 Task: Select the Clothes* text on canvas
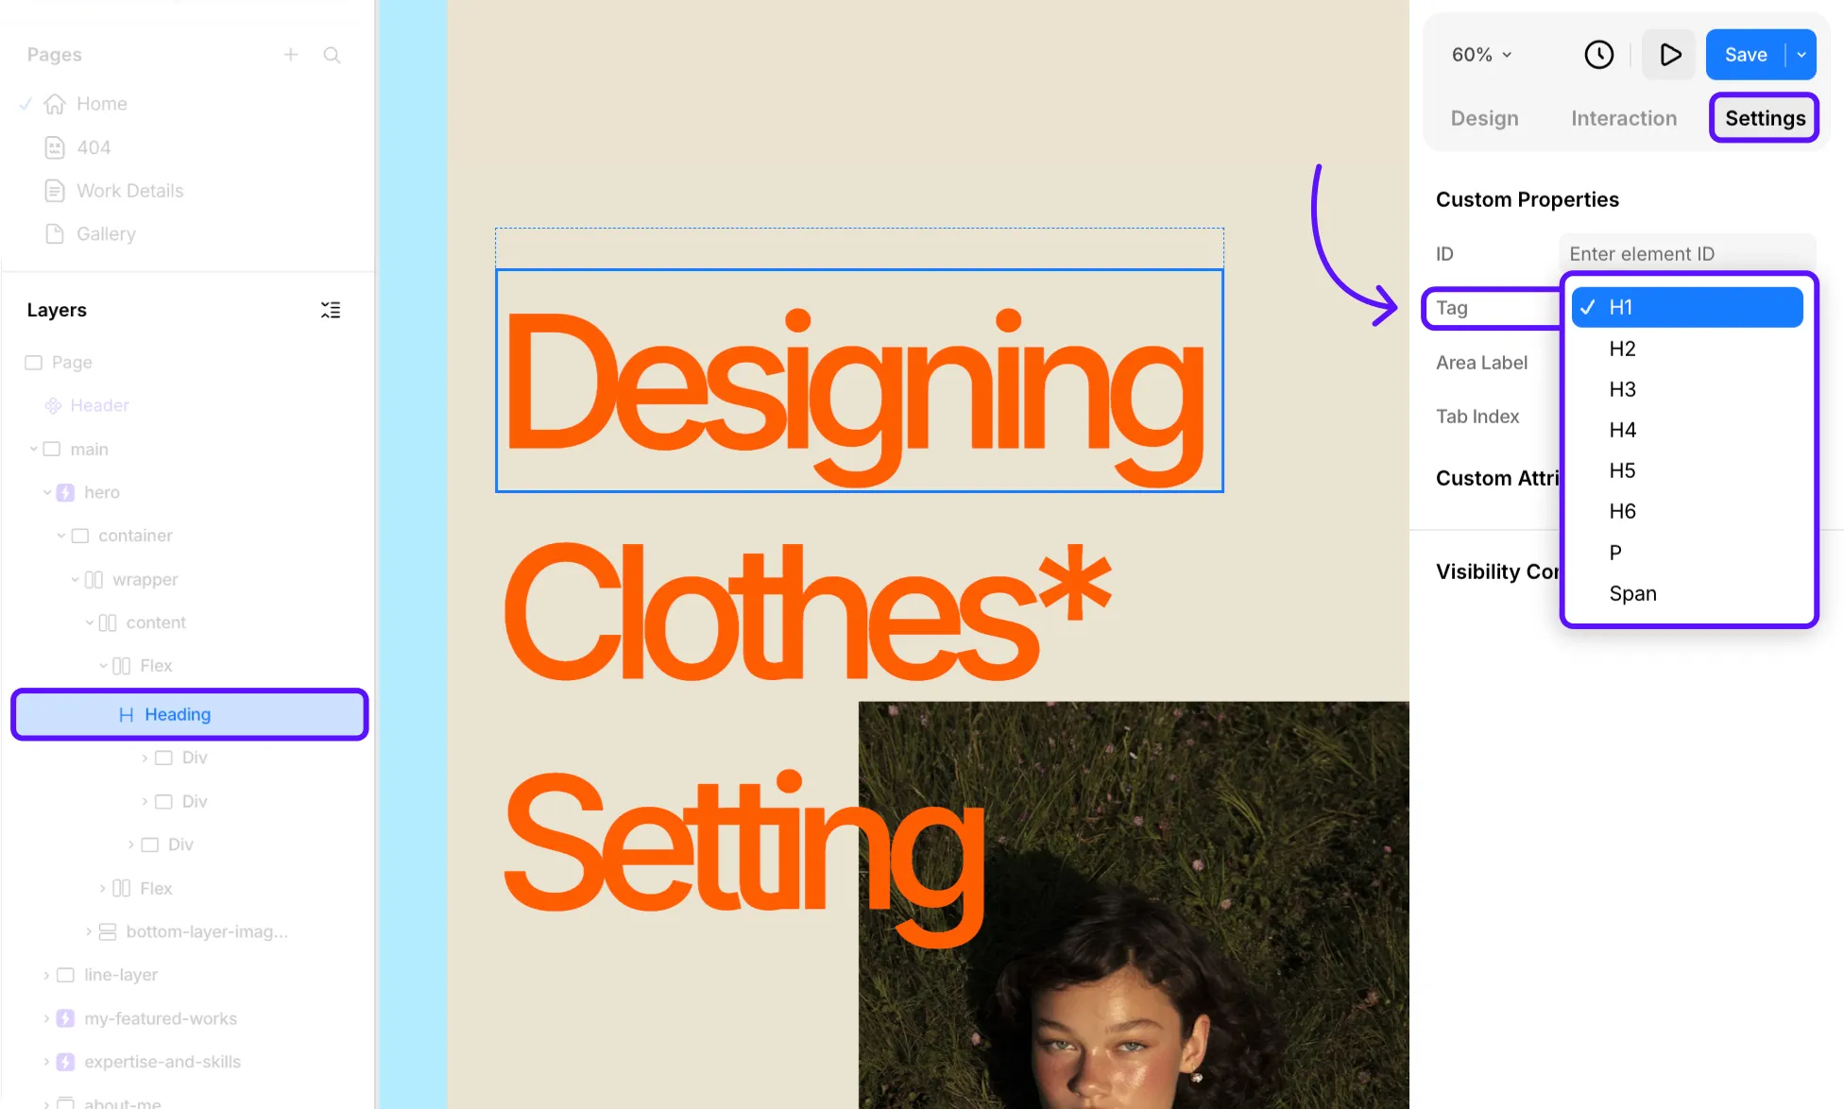pyautogui.click(x=807, y=611)
